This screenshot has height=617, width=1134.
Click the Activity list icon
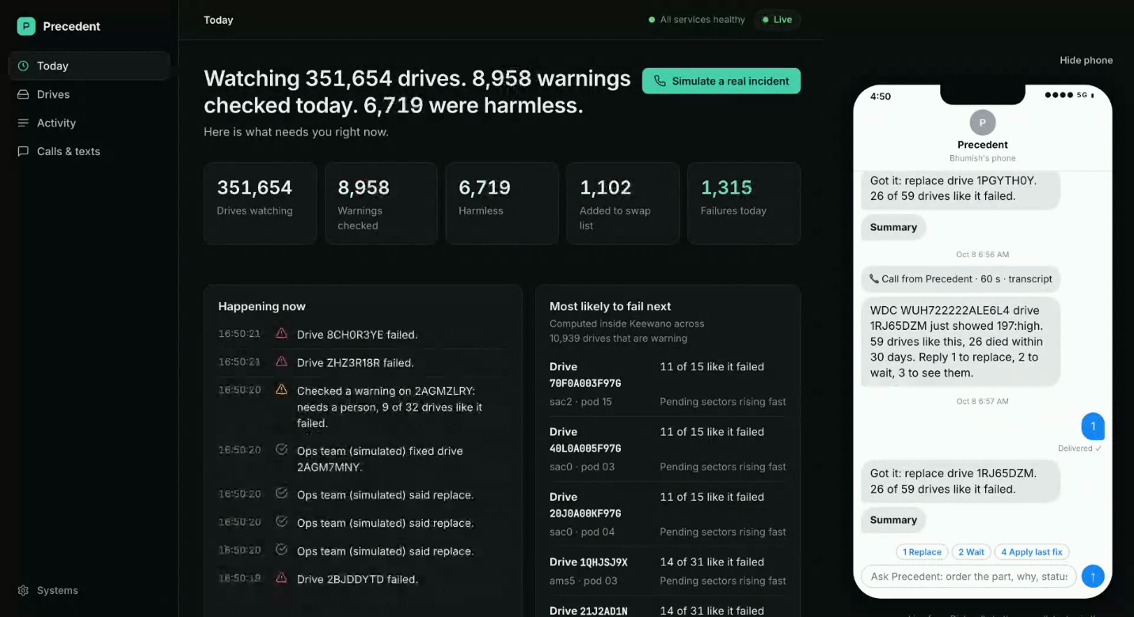(x=23, y=123)
